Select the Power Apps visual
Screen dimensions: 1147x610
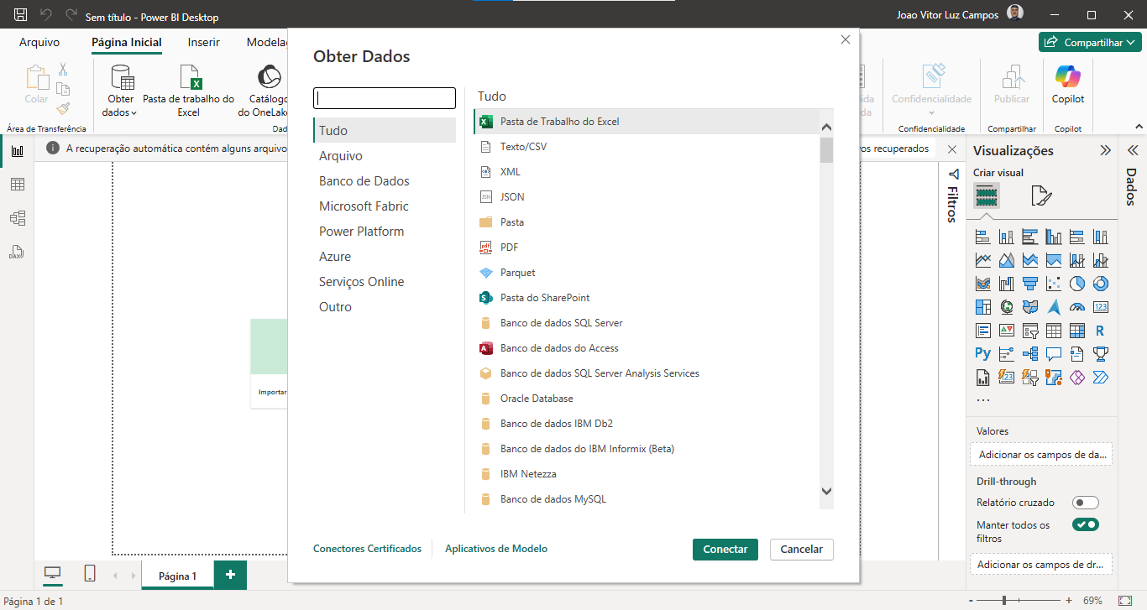[1077, 378]
